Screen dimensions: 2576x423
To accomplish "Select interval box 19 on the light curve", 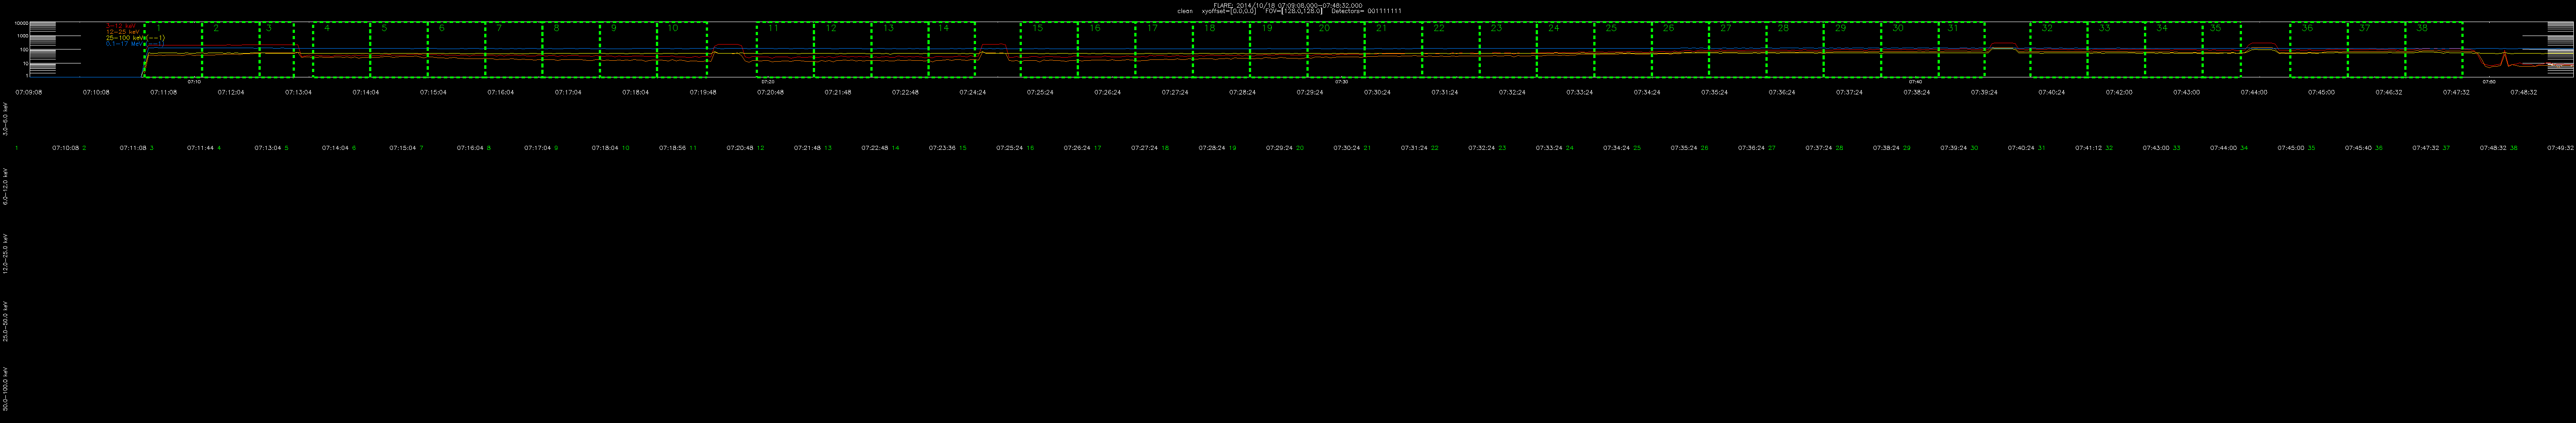I will point(1279,49).
